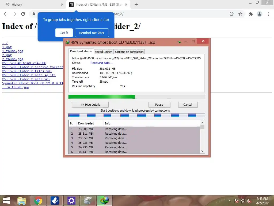Bookmark this page with the star icon
This screenshot has width=274, height=206.
[x=240, y=14]
